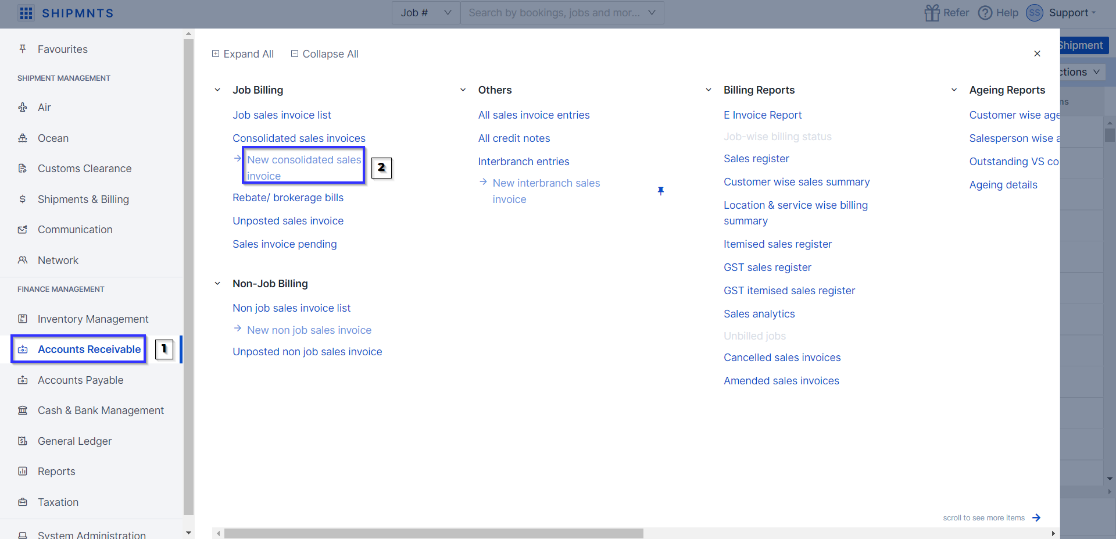
Task: Click the Cash & Bank Management bank icon
Action: point(23,410)
